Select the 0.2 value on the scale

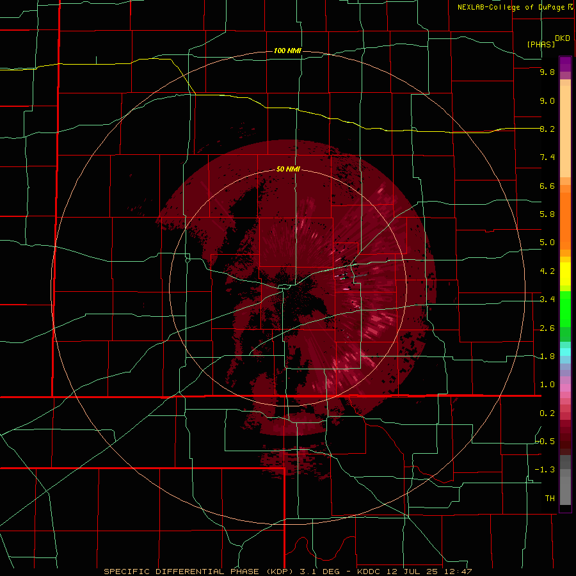pyautogui.click(x=547, y=413)
